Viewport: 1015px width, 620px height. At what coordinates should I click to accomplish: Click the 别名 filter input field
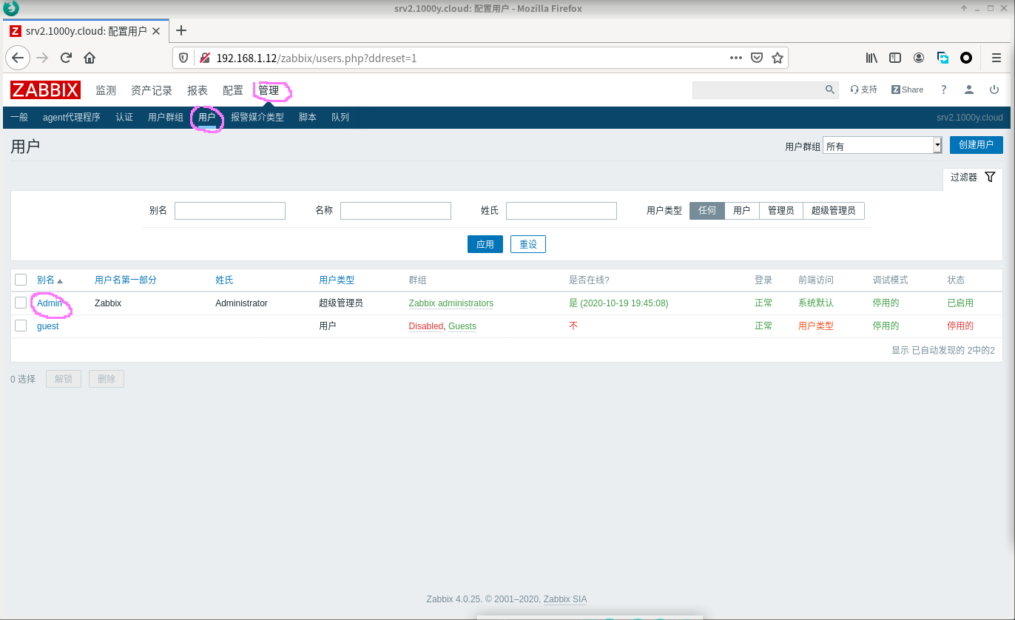click(229, 211)
